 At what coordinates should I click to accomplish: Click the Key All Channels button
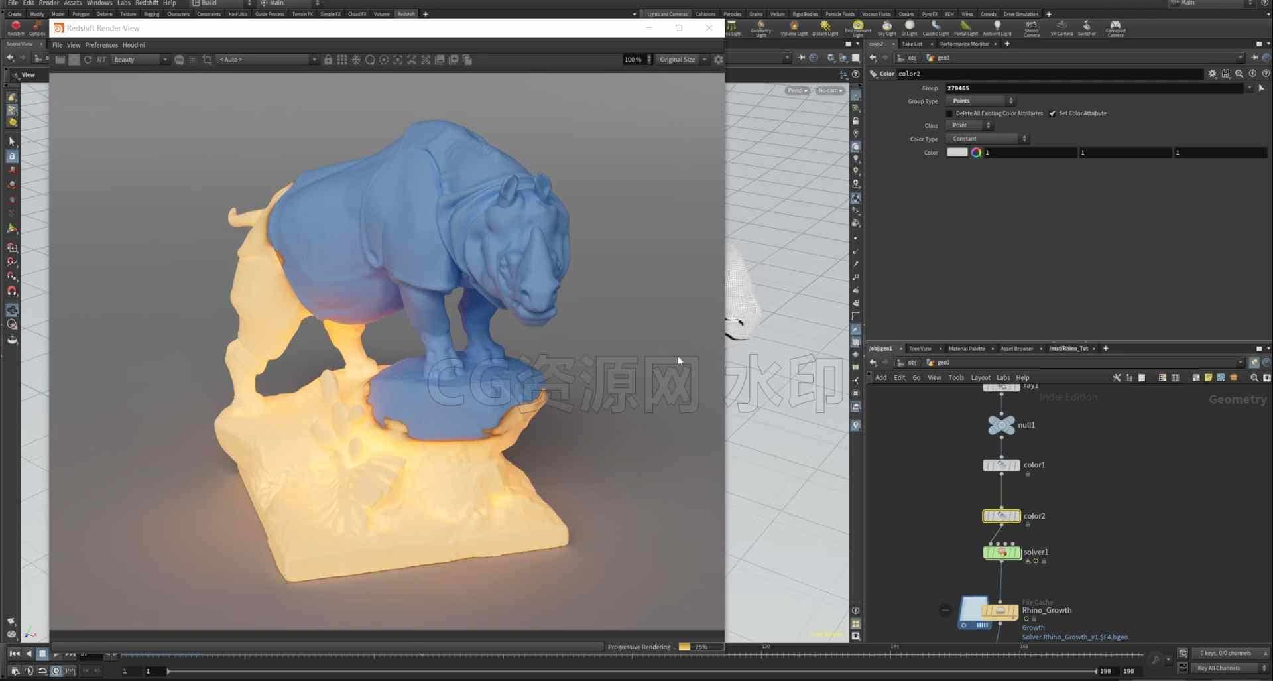(1229, 668)
